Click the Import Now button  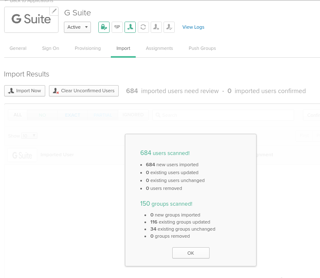coord(24,91)
